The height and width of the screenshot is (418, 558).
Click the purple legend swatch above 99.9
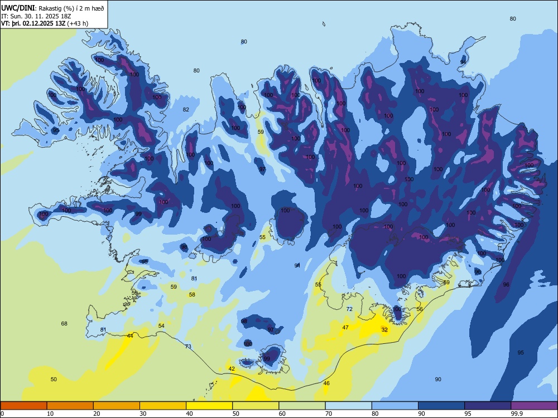[534, 406]
